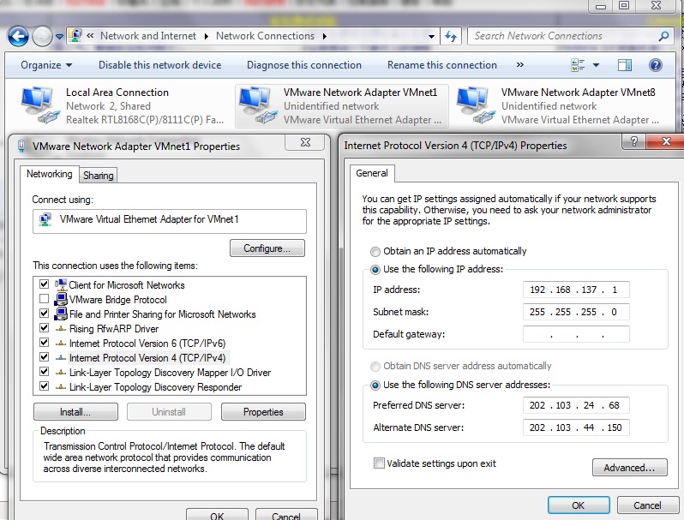This screenshot has height=520, width=684.
Task: Open Properties for selected item
Action: [x=263, y=412]
